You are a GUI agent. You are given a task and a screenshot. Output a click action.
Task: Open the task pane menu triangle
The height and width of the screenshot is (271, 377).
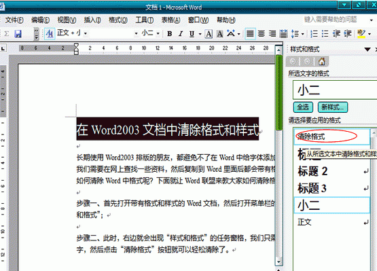click(x=367, y=50)
